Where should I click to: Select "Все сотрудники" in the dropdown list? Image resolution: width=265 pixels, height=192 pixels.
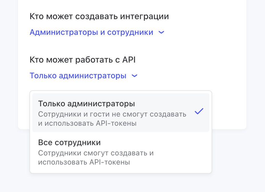point(69,142)
